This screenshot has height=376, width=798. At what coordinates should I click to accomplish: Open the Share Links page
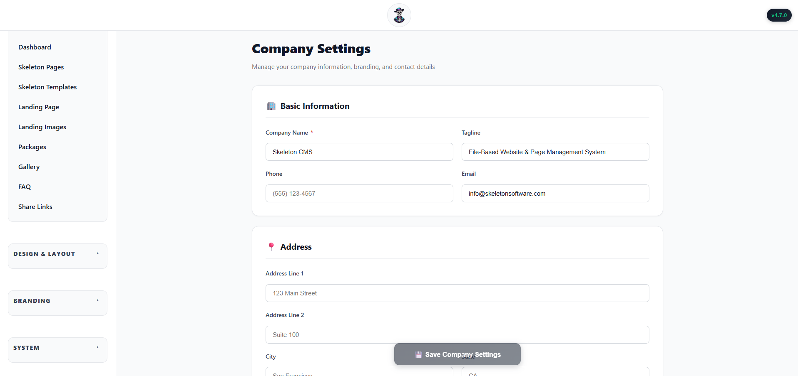(35, 207)
